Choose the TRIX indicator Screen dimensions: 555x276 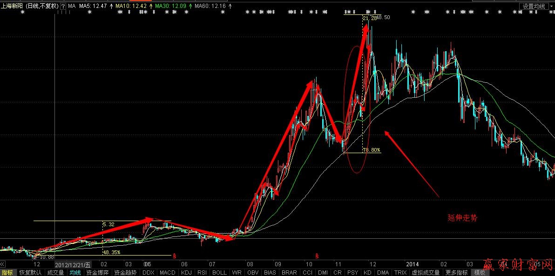point(400,273)
